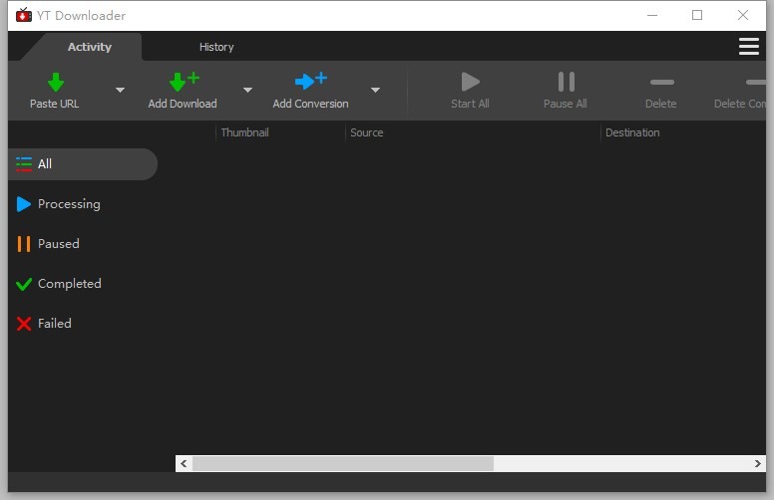Viewport: 774px width, 500px height.
Task: Filter list by Completed downloads
Action: 69,284
